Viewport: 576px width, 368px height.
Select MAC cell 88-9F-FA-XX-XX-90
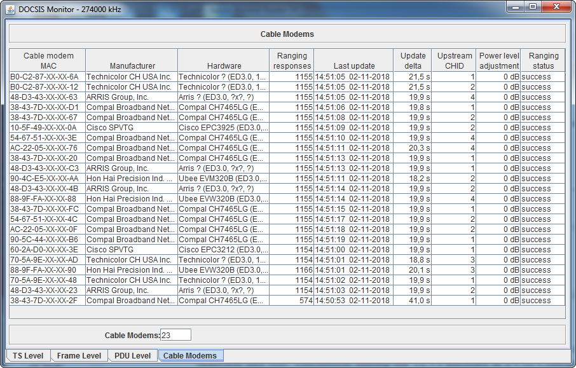point(48,270)
